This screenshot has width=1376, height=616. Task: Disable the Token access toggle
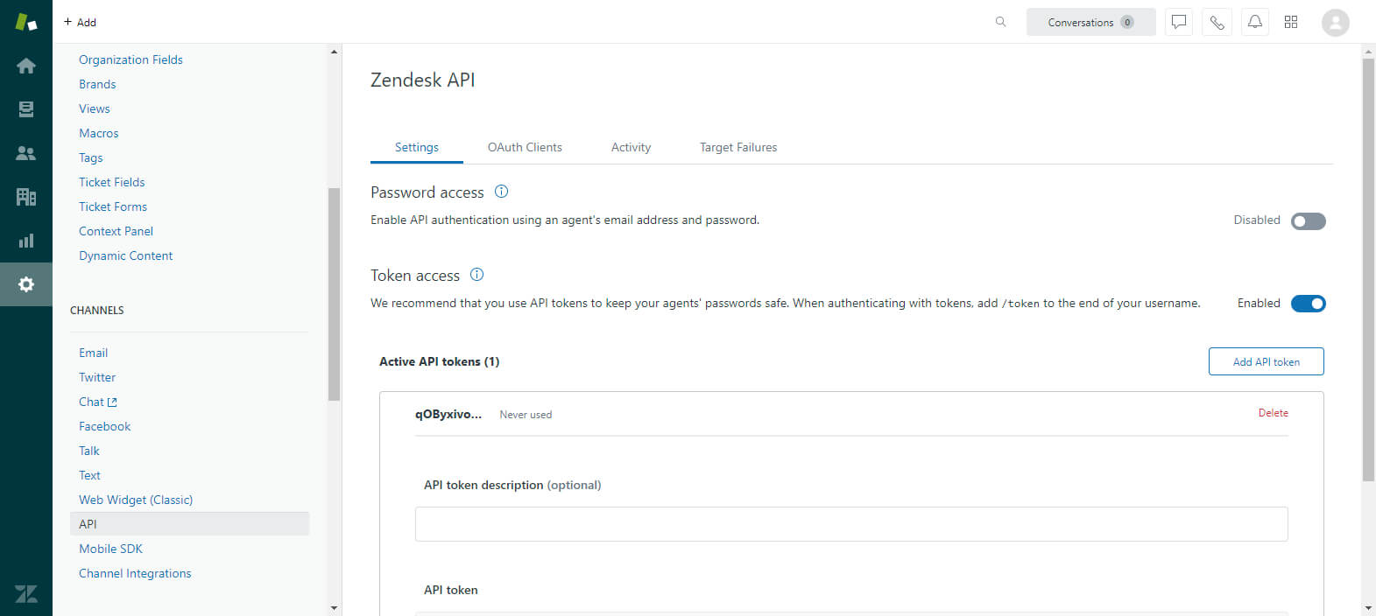coord(1308,304)
